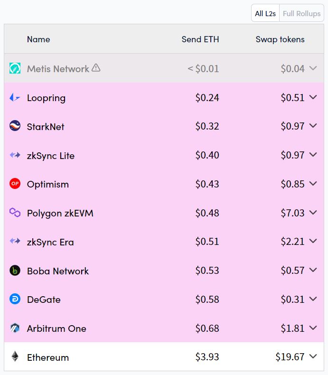This screenshot has height=375, width=328.
Task: Expand the Ethereum row chevron
Action: pos(313,356)
